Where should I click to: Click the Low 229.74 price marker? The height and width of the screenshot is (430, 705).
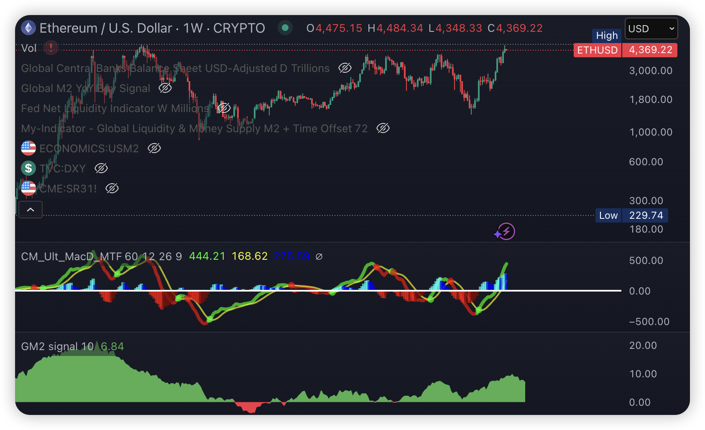tap(631, 215)
